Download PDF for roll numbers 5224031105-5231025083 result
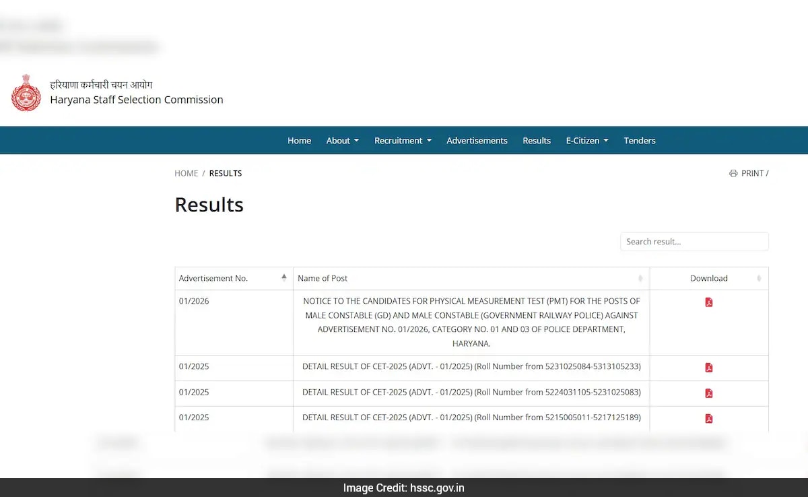 [x=708, y=393]
